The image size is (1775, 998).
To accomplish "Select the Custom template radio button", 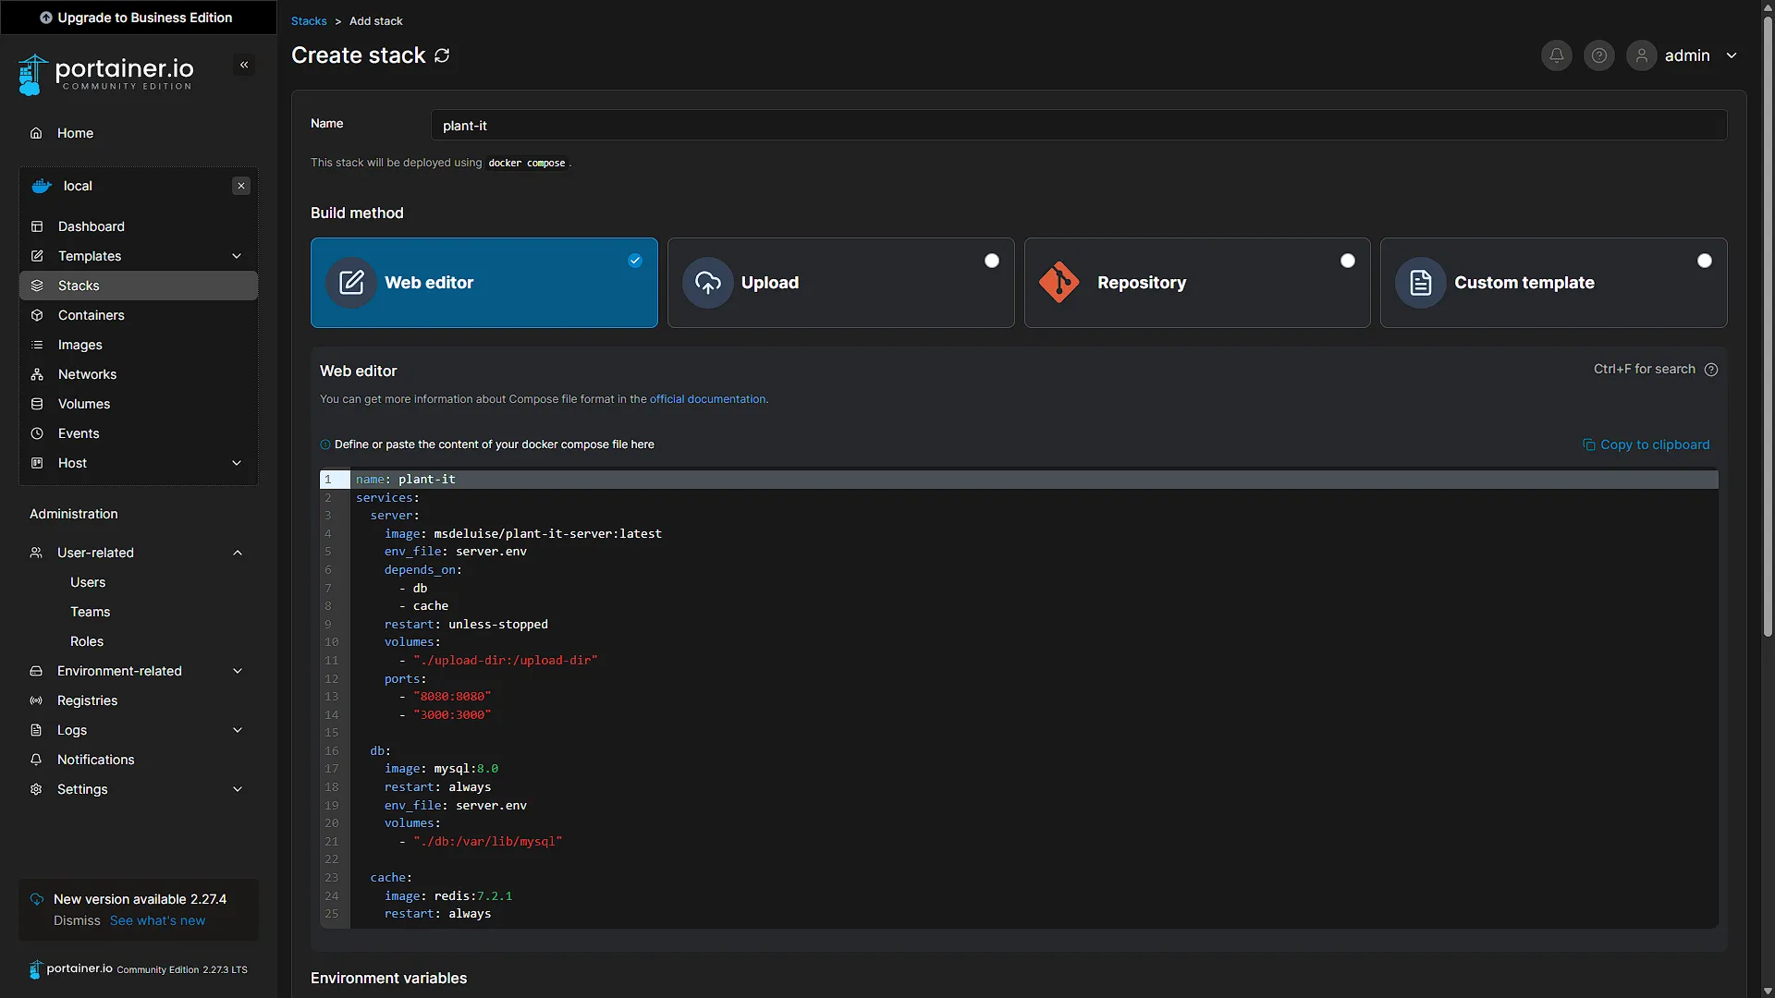I will point(1705,261).
